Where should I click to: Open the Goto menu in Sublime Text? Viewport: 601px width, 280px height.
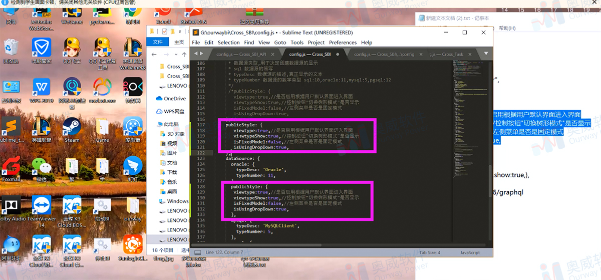tap(280, 43)
